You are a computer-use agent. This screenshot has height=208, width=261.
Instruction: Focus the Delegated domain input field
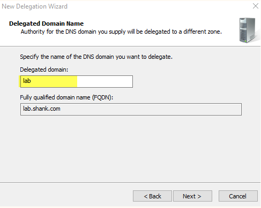click(77, 81)
